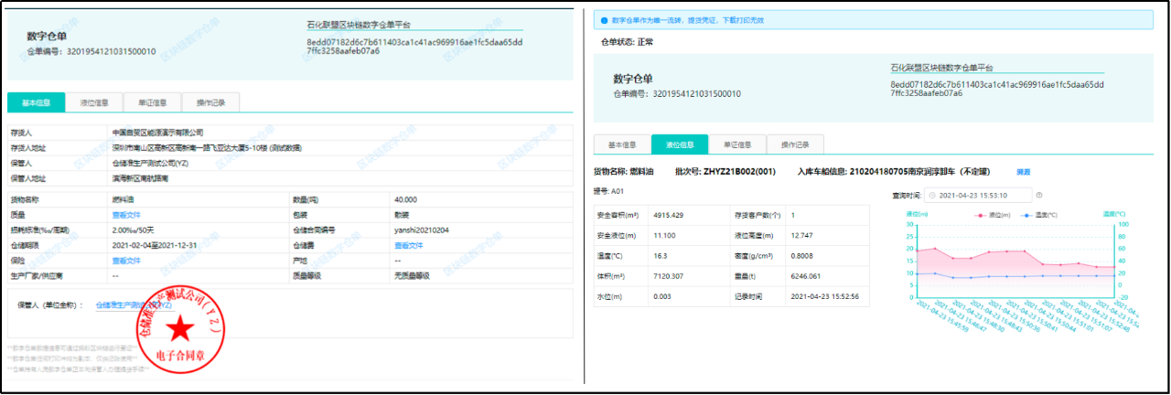Image resolution: width=1171 pixels, height=395 pixels.
Task: Open 操作记录 tab in right panel
Action: pos(795,144)
